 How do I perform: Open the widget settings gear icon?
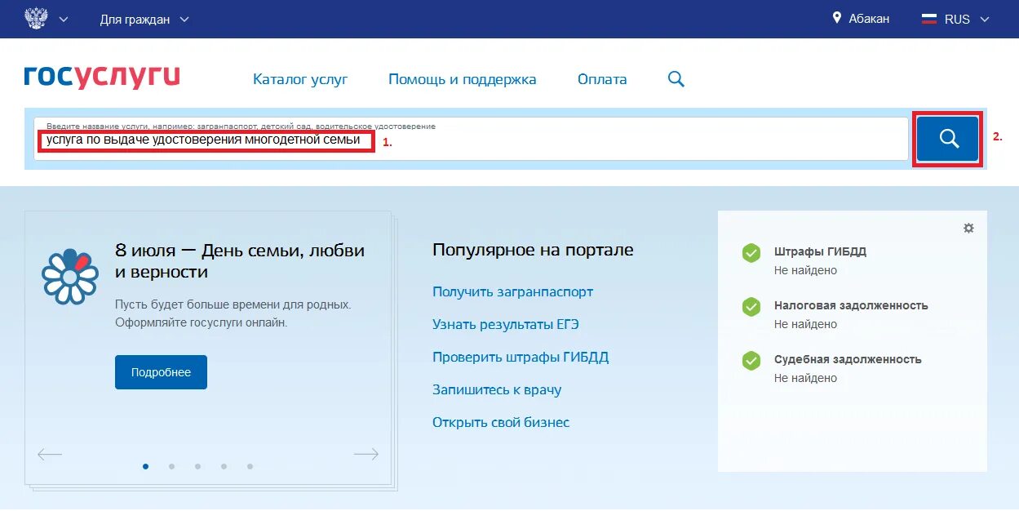pyautogui.click(x=968, y=228)
